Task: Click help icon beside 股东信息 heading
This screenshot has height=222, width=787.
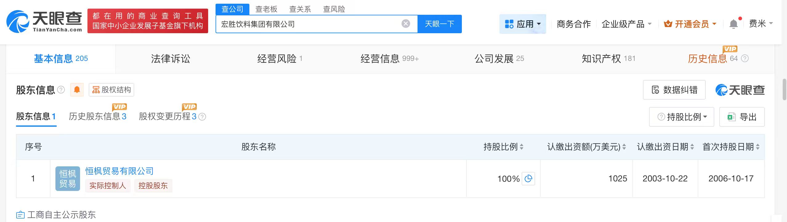Action: (x=61, y=90)
